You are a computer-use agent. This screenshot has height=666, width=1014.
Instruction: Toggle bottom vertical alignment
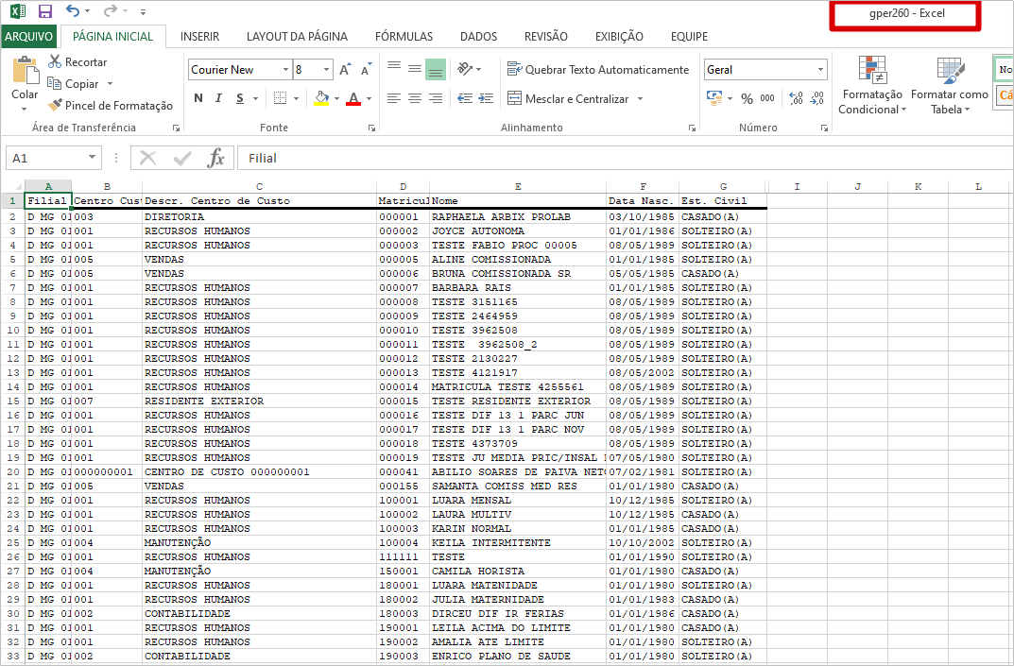click(436, 69)
